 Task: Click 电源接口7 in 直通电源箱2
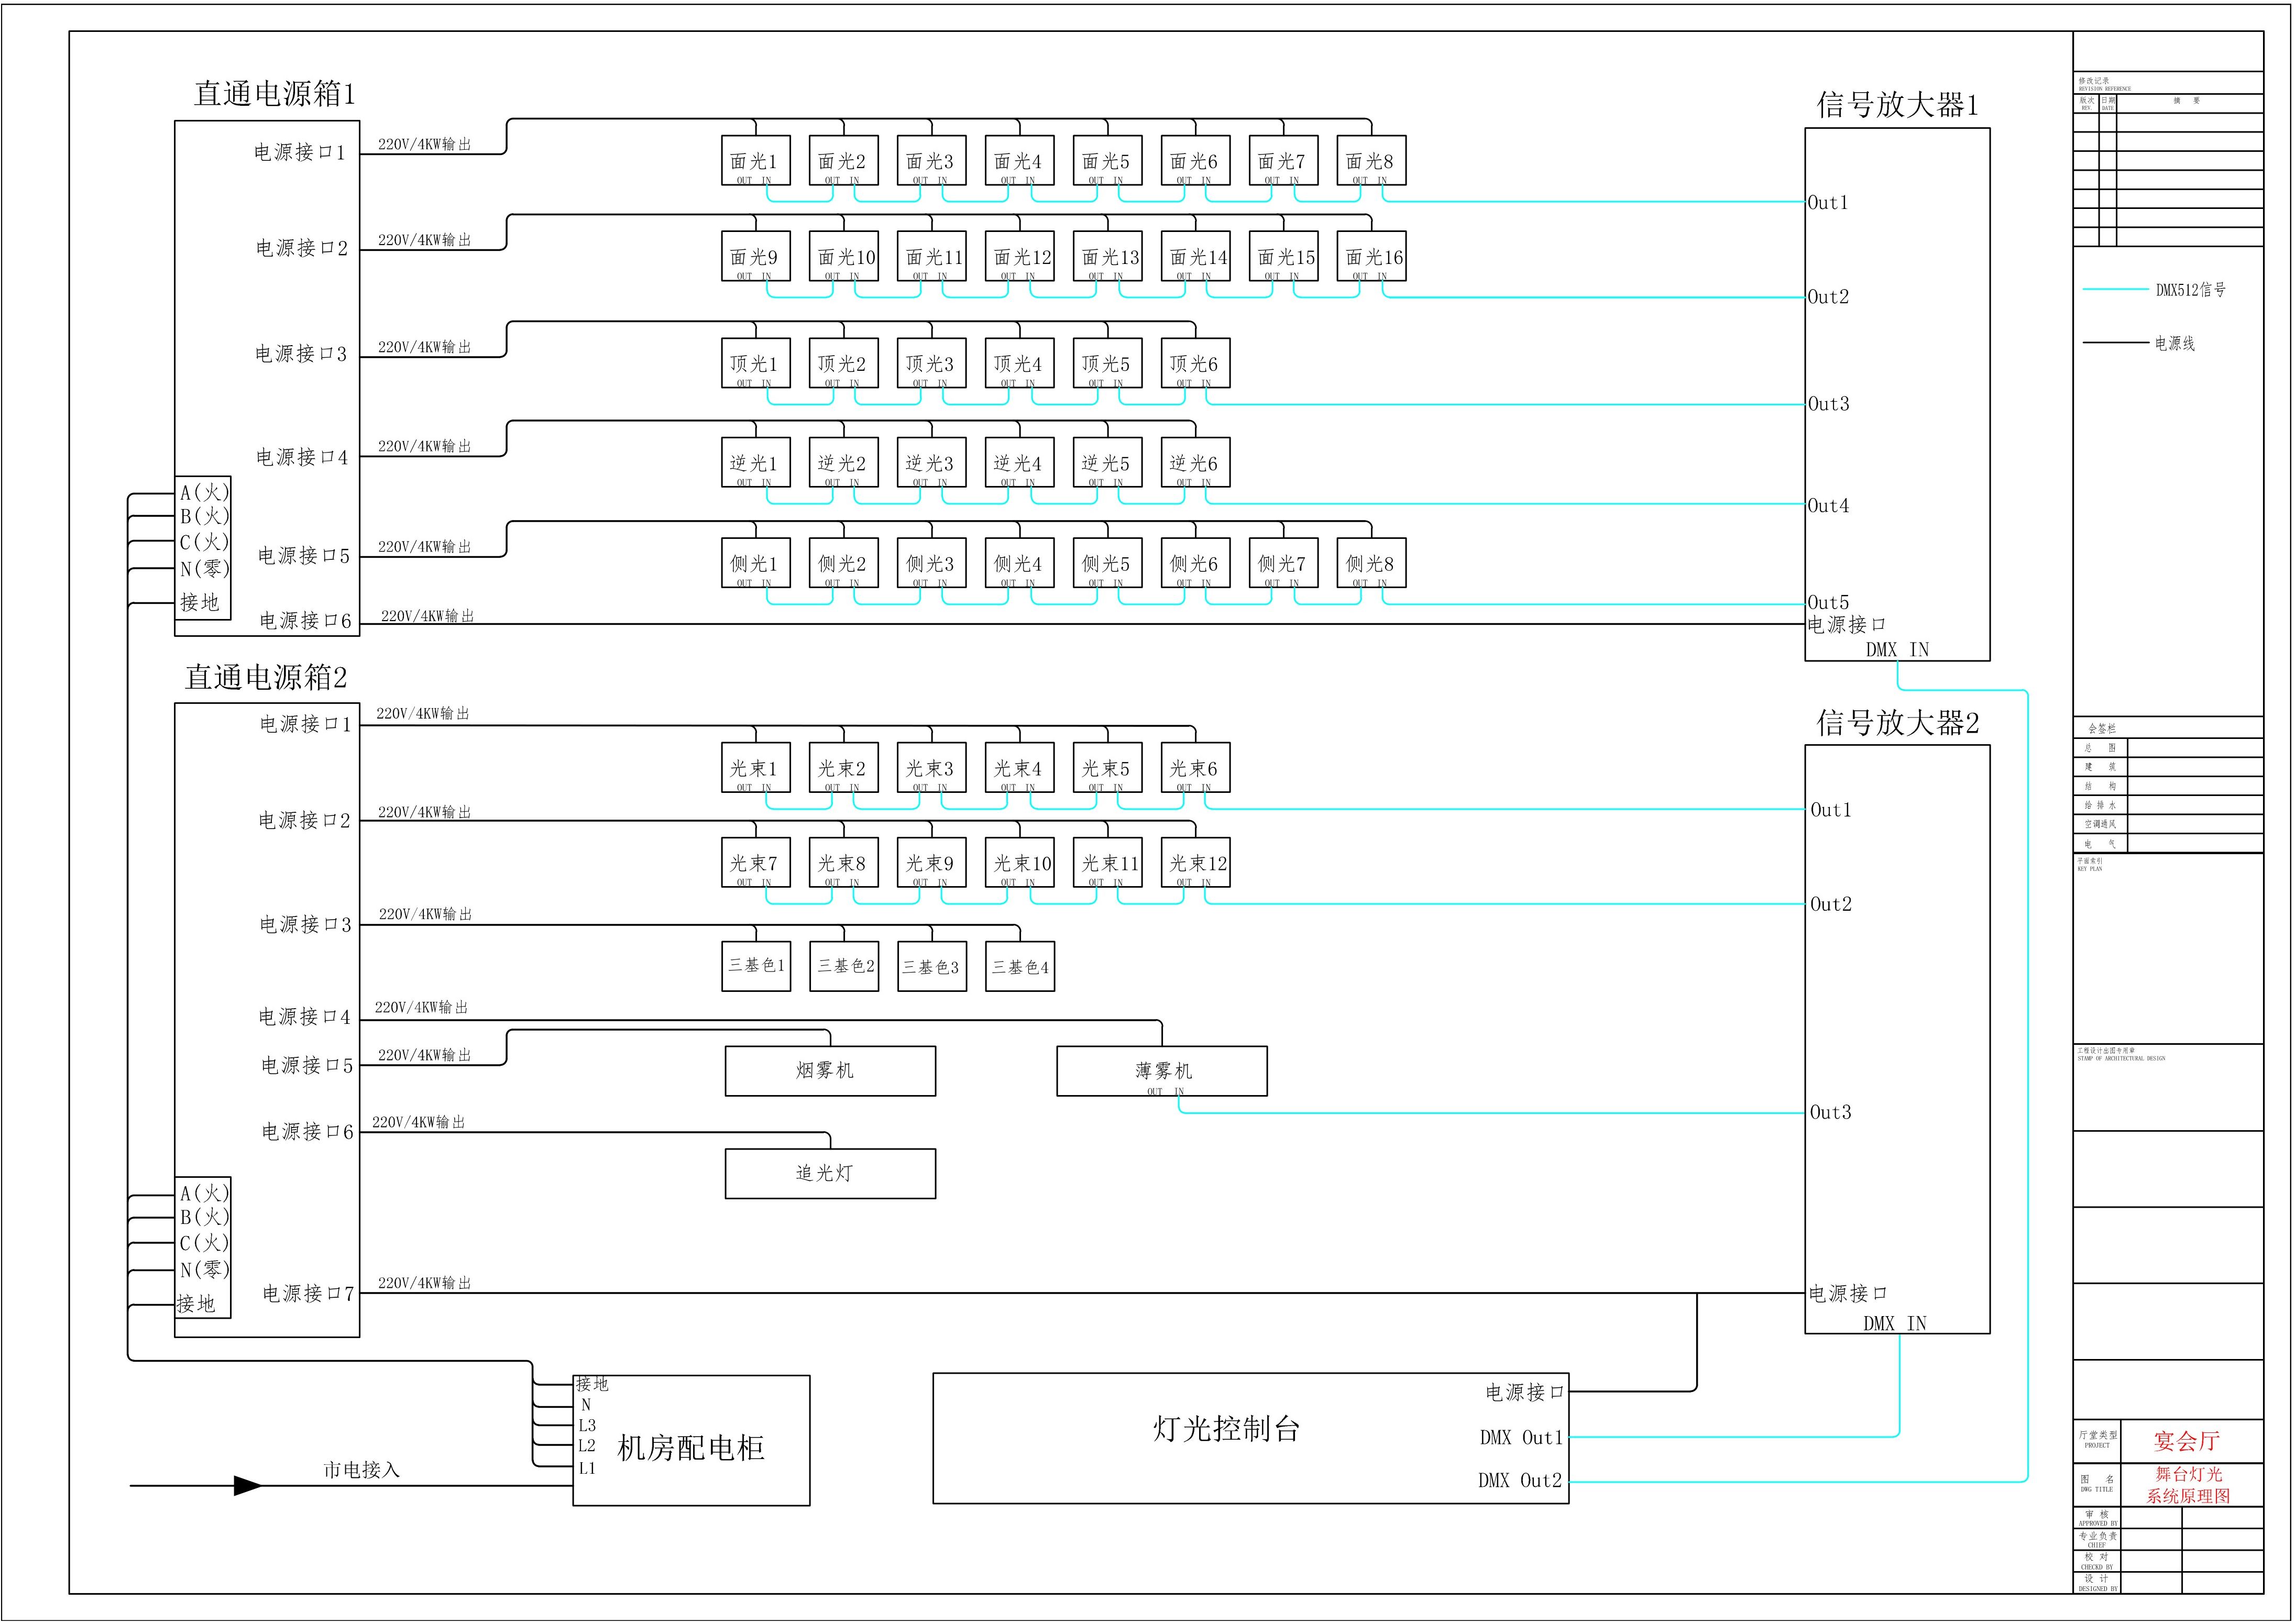pos(308,1294)
